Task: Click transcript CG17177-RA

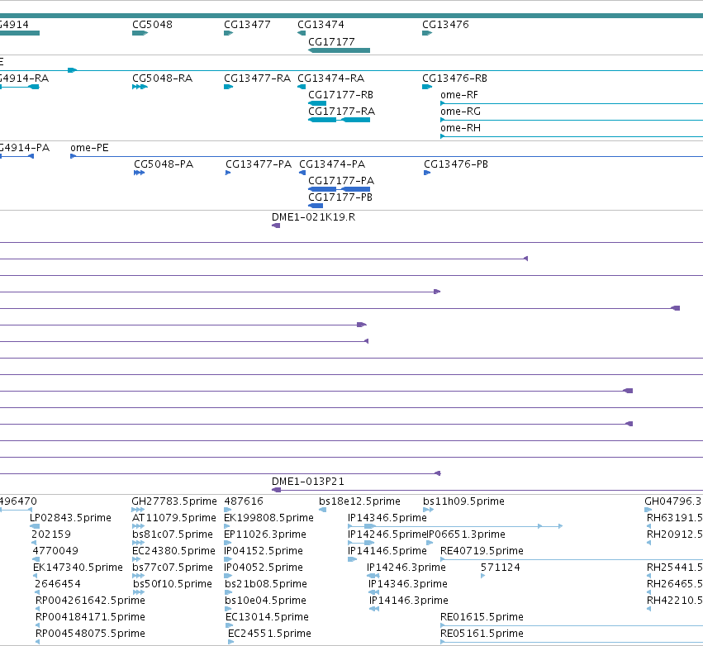Action: point(342,112)
